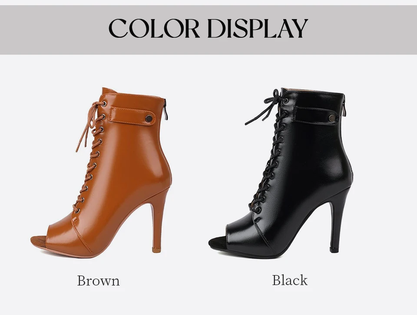
Task: Click the ankle strap on black boot
Action: [x=316, y=115]
